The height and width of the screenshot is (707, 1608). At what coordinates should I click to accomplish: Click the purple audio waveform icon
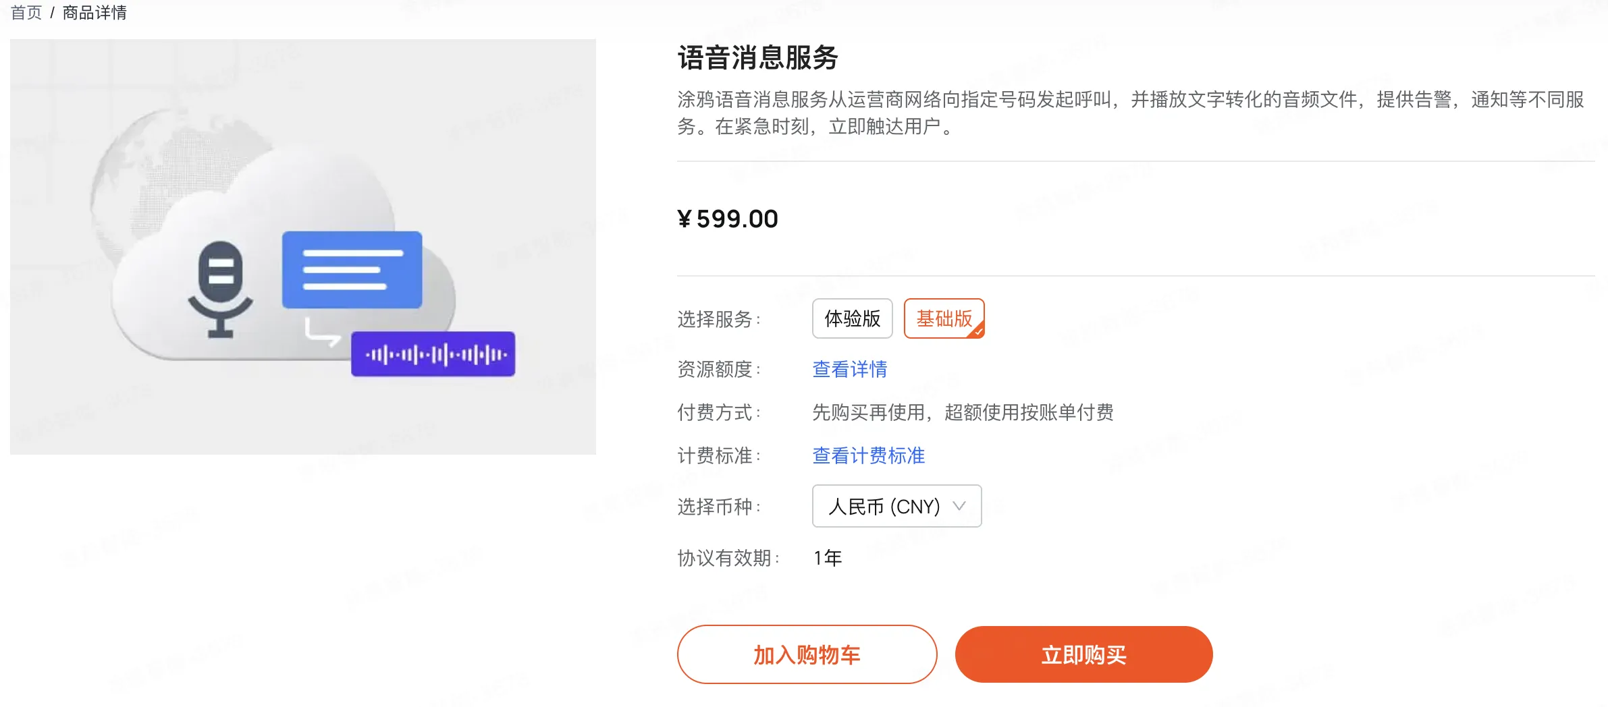pyautogui.click(x=433, y=354)
